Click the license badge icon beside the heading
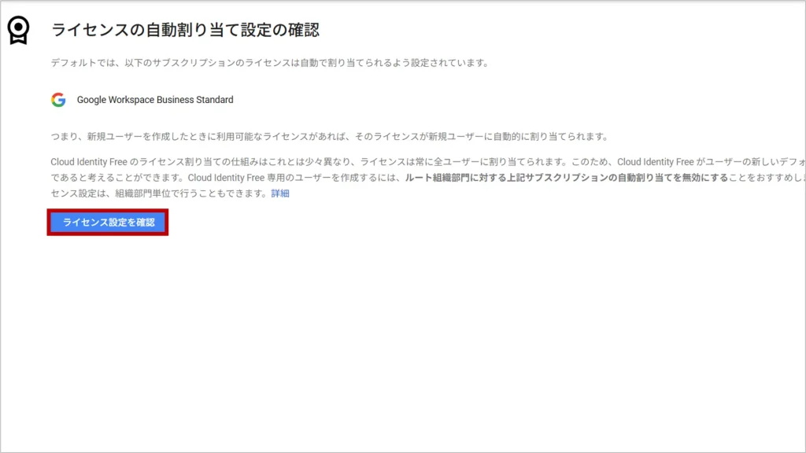 click(x=17, y=30)
